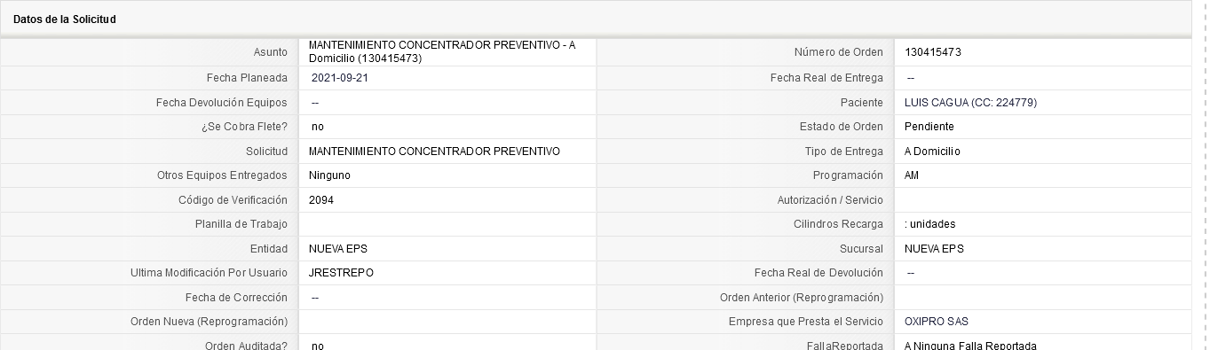Screen dimensions: 1210x350
Task: Select patient name LUIS CAGUA
Action: click(x=937, y=103)
